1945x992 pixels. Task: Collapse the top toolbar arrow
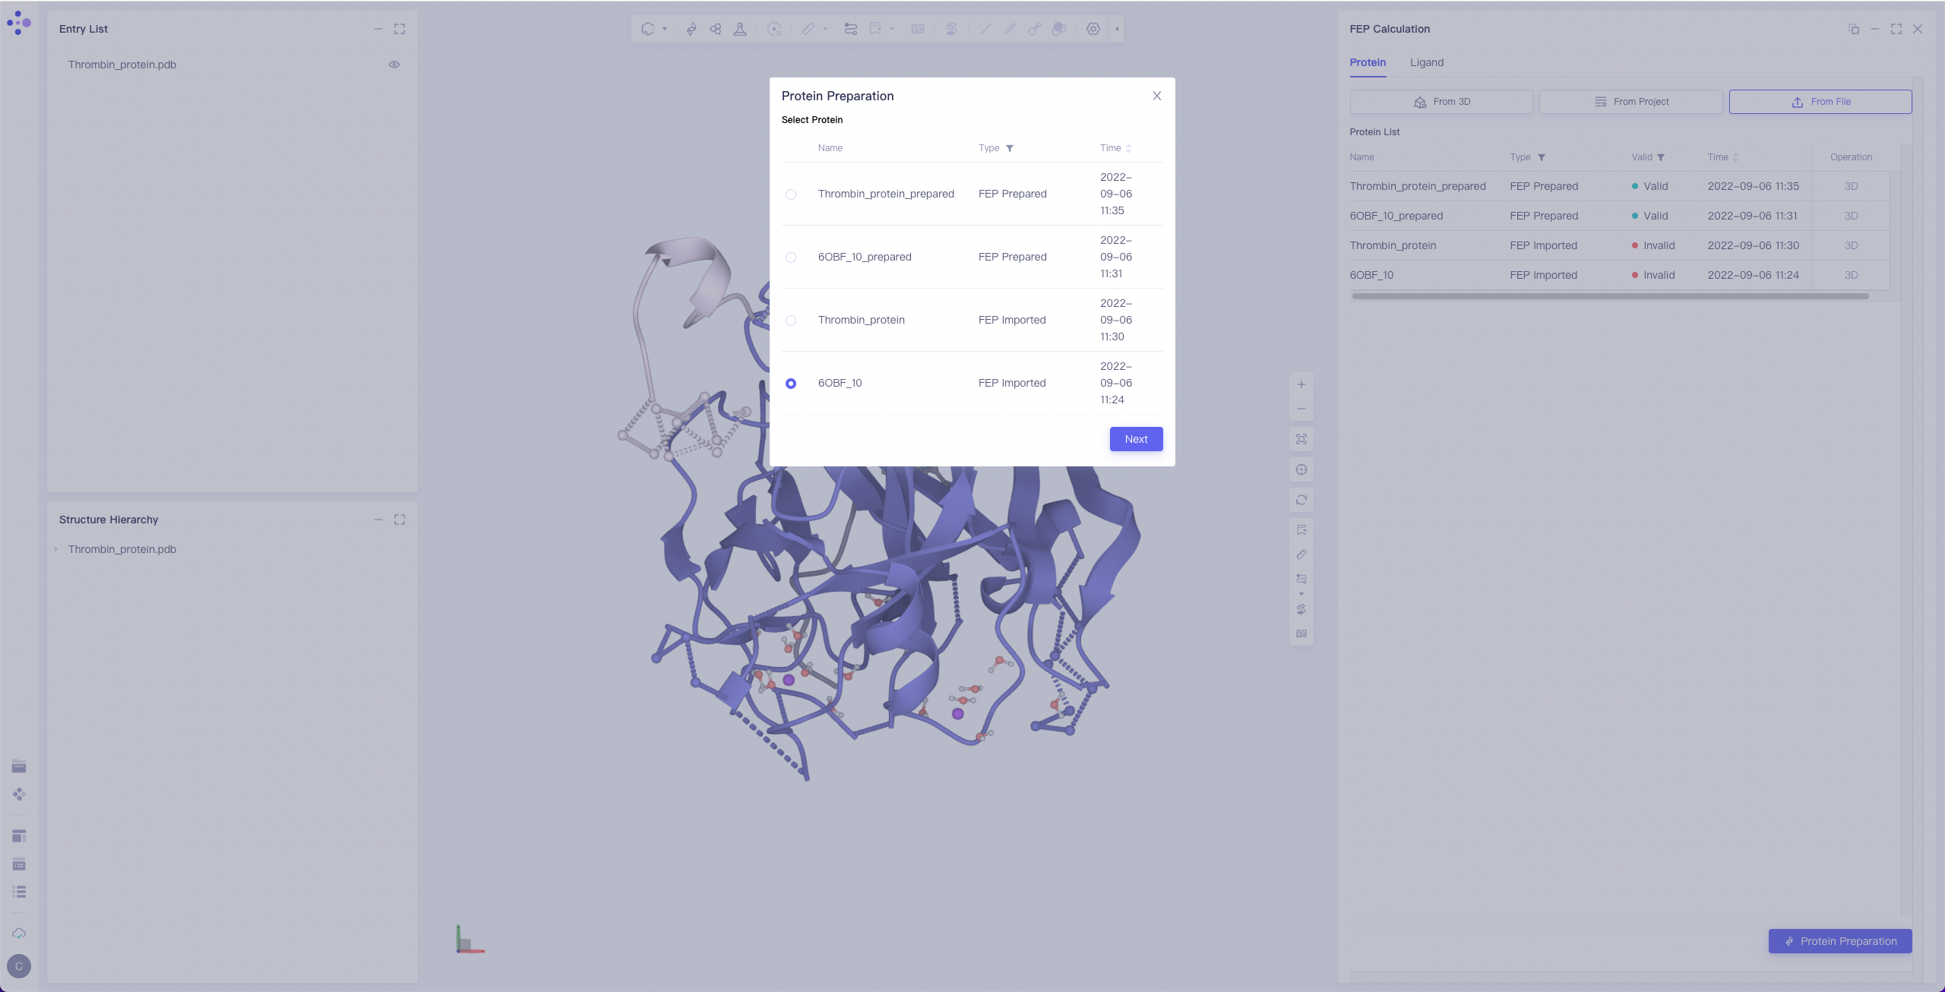pos(1117,29)
